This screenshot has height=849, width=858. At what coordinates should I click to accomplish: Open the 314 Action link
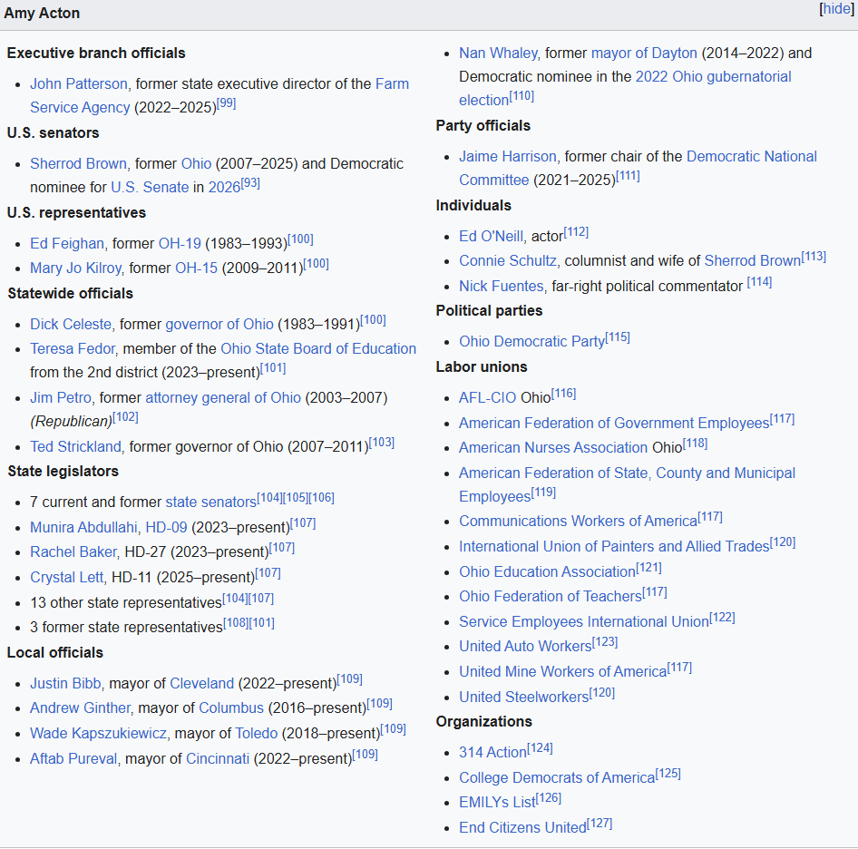[492, 753]
